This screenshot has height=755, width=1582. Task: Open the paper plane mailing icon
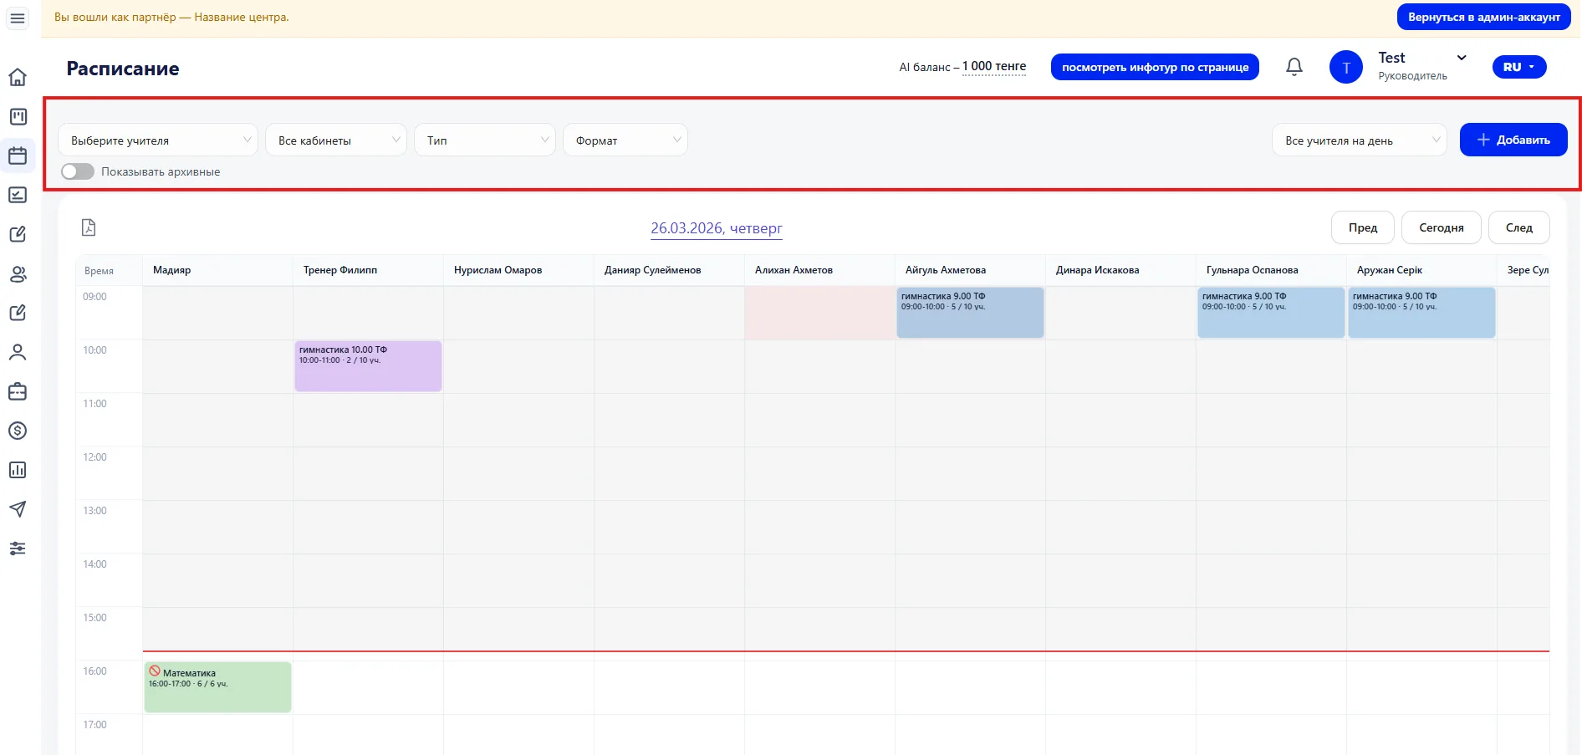pos(18,509)
